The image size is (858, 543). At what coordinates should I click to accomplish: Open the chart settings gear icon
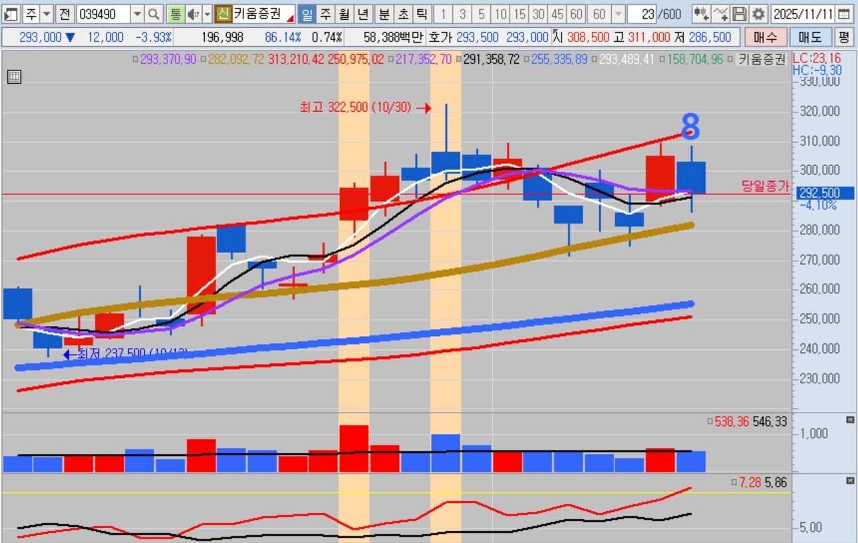click(x=760, y=13)
